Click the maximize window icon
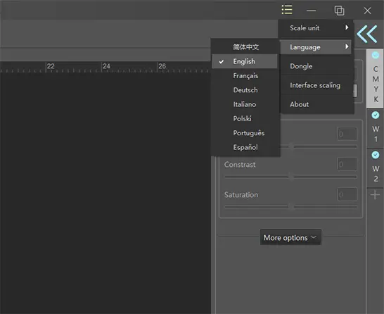 pyautogui.click(x=339, y=11)
